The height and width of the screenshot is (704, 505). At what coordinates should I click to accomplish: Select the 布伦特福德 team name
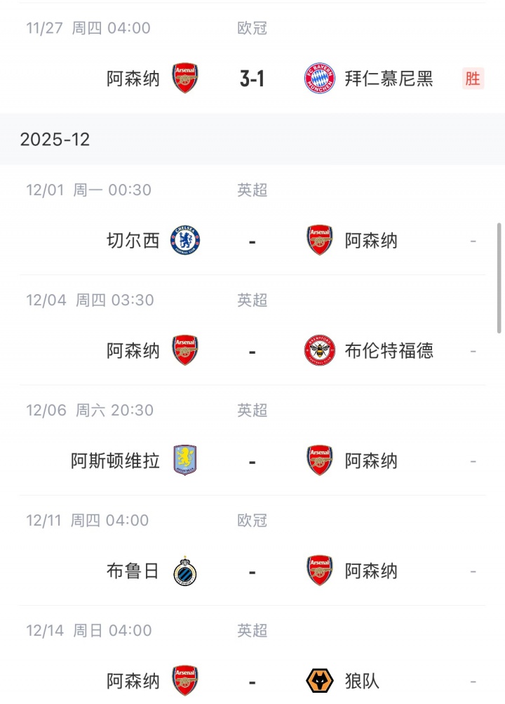click(389, 351)
